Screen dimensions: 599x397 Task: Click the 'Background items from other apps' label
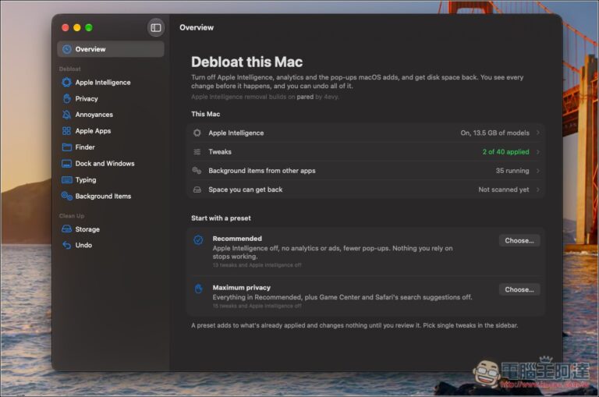point(262,171)
